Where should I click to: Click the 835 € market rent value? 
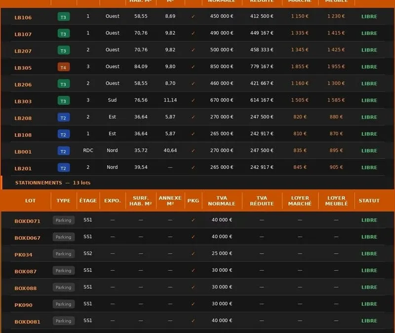pos(300,150)
